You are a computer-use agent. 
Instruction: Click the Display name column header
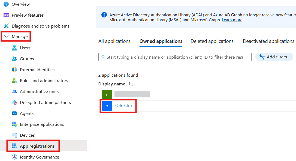pos(112,84)
